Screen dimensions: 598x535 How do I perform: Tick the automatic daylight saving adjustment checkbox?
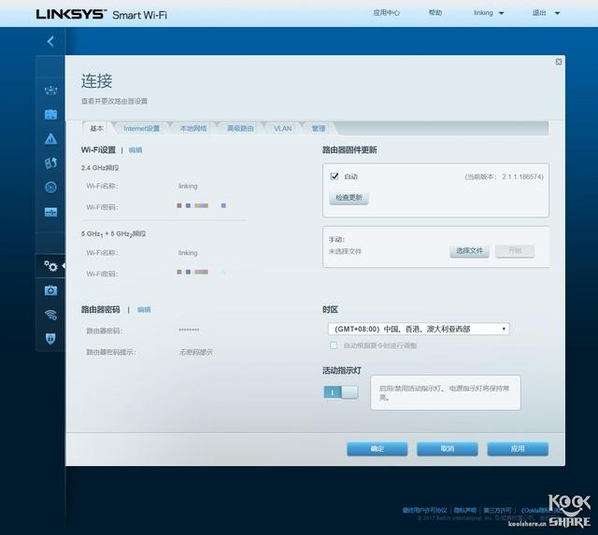pyautogui.click(x=334, y=345)
